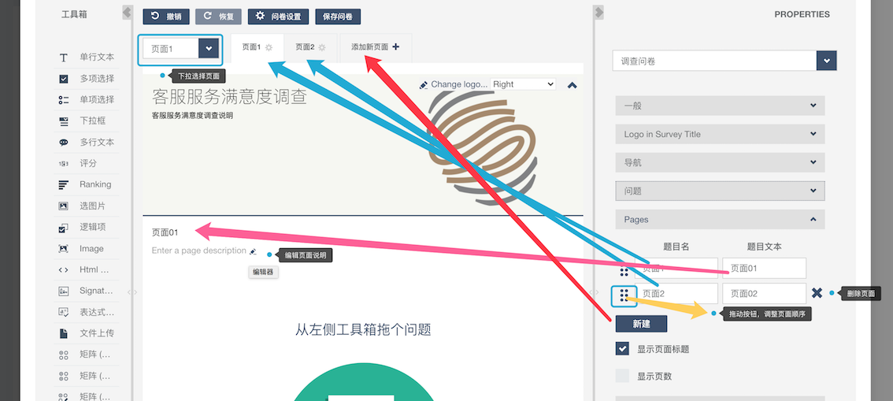893x401 pixels.
Task: Click 新建 to add a page
Action: [x=641, y=324]
